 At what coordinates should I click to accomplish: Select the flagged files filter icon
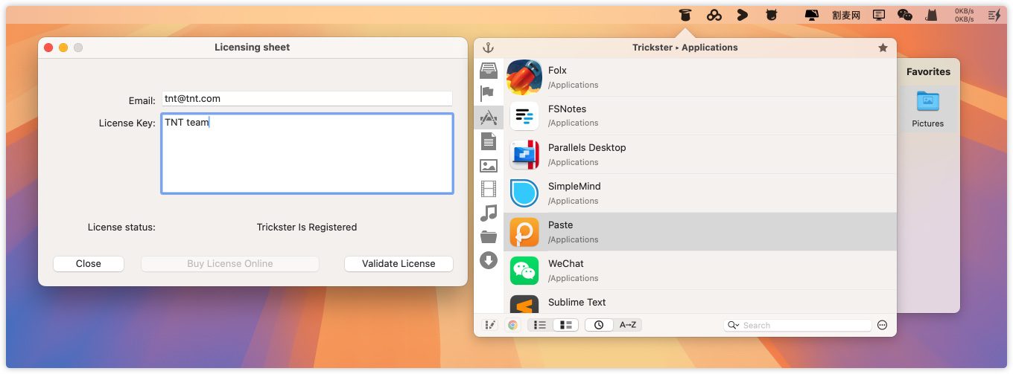point(488,94)
